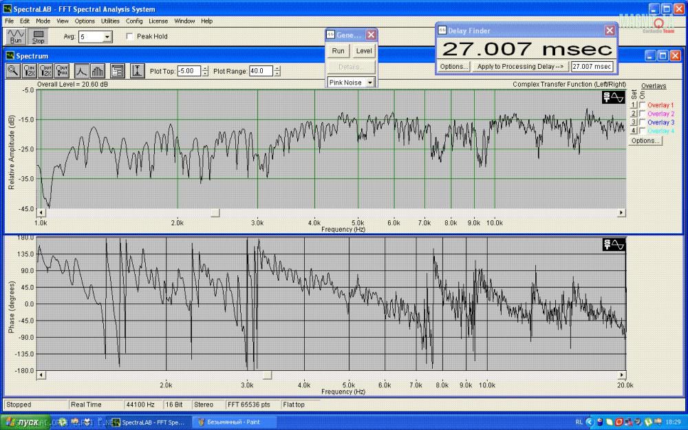Click the Run analyzer toolbar button
Screen dimensions: 688x430
16,36
